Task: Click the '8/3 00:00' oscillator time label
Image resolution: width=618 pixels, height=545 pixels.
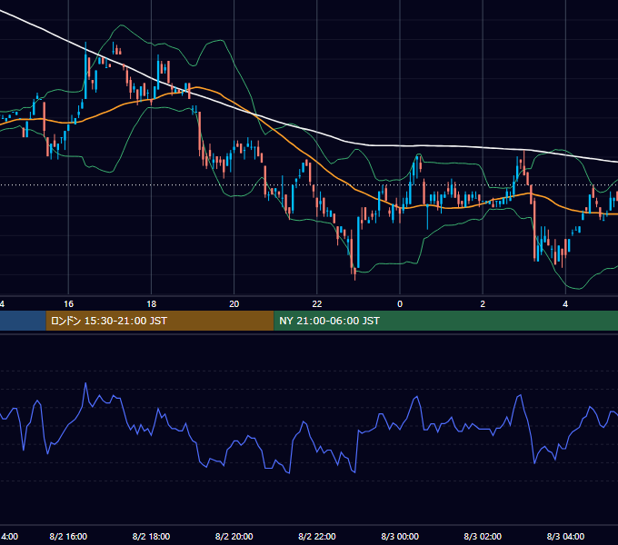Action: tap(400, 536)
